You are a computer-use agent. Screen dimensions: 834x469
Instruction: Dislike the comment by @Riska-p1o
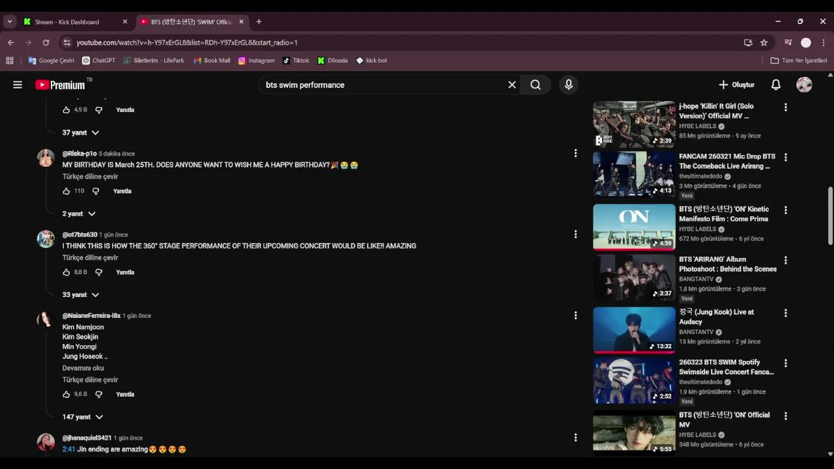[x=96, y=191]
